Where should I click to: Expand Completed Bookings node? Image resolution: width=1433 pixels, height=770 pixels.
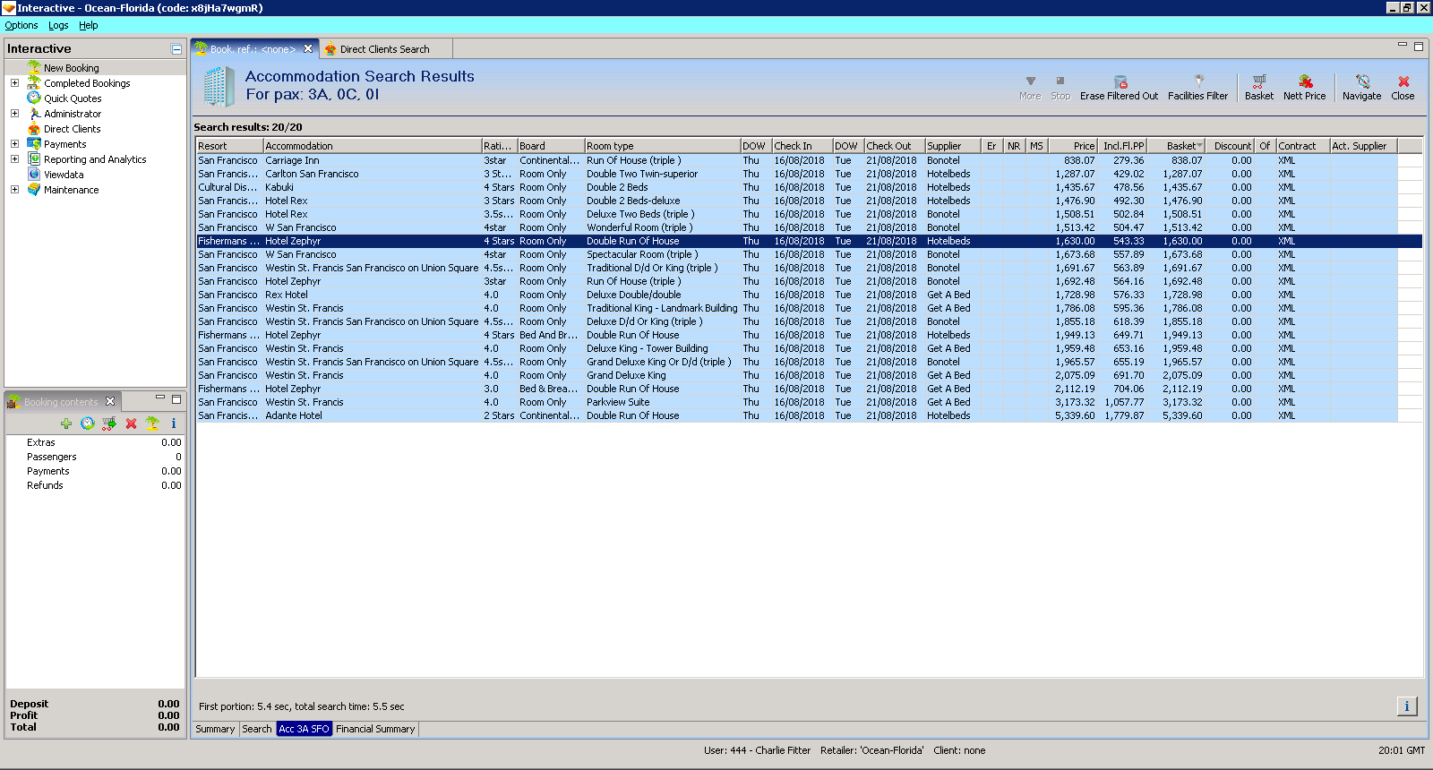coord(14,83)
